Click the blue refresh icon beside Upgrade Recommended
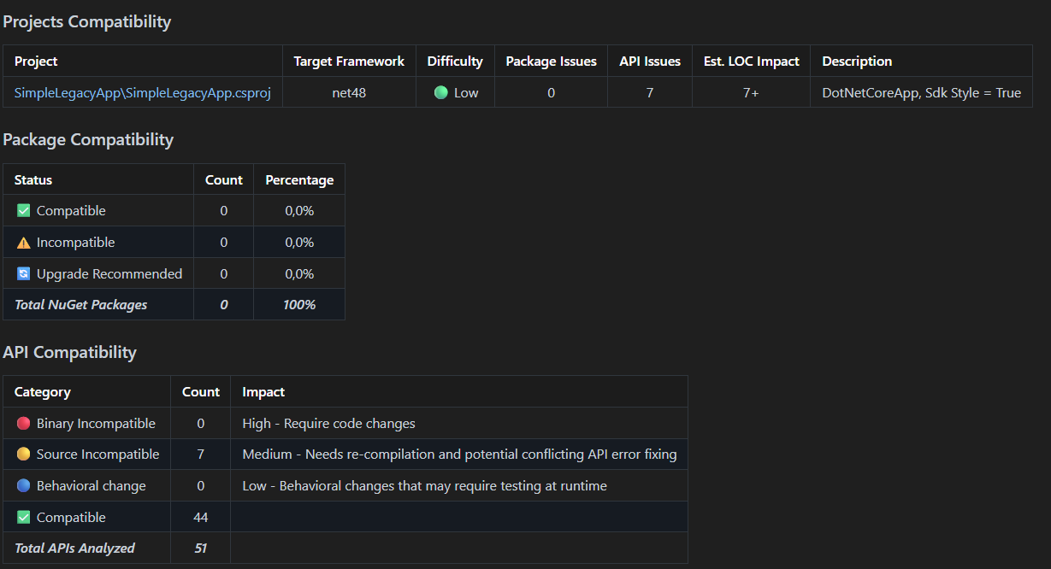Image resolution: width=1051 pixels, height=569 pixels. tap(24, 274)
